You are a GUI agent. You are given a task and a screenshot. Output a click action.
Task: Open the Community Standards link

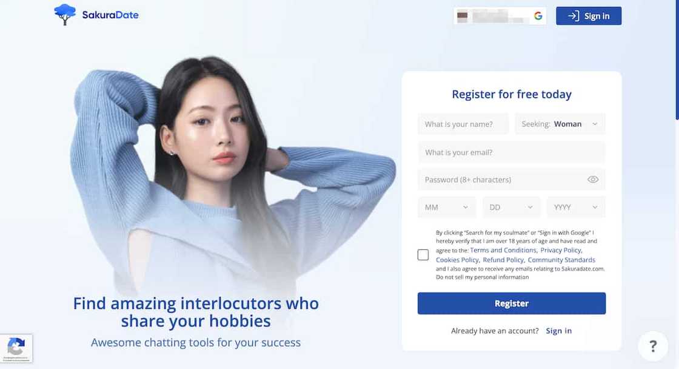click(561, 260)
